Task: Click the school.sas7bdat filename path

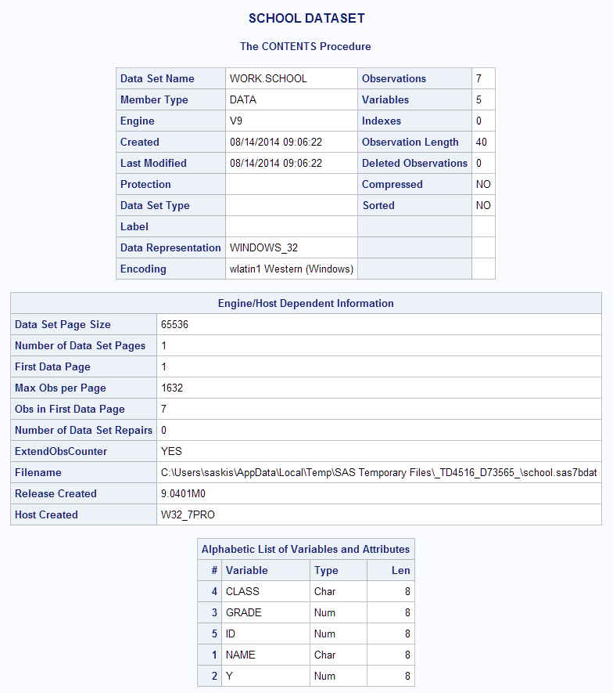Action: (x=378, y=472)
